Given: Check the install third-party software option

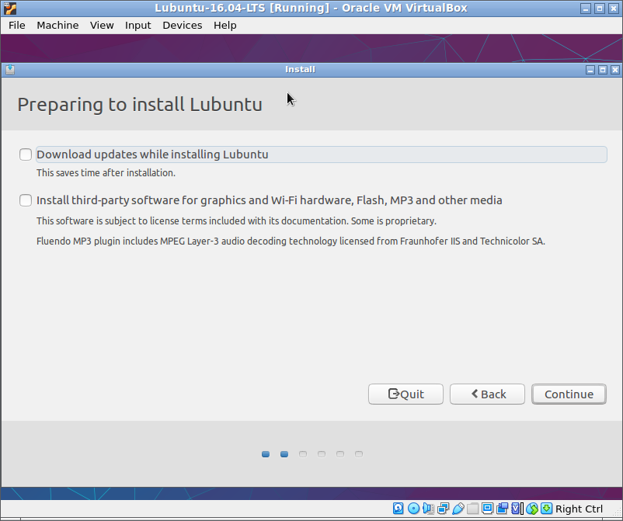Looking at the screenshot, I should pyautogui.click(x=26, y=200).
